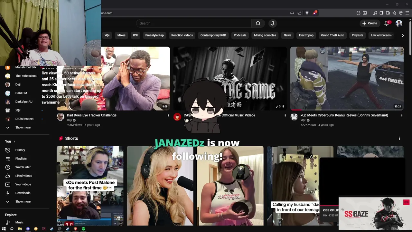Open the Brave Shields lion icon

click(307, 13)
